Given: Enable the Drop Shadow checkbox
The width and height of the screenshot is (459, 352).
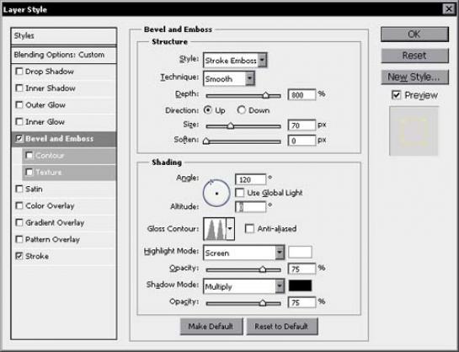Looking at the screenshot, I should coord(19,72).
